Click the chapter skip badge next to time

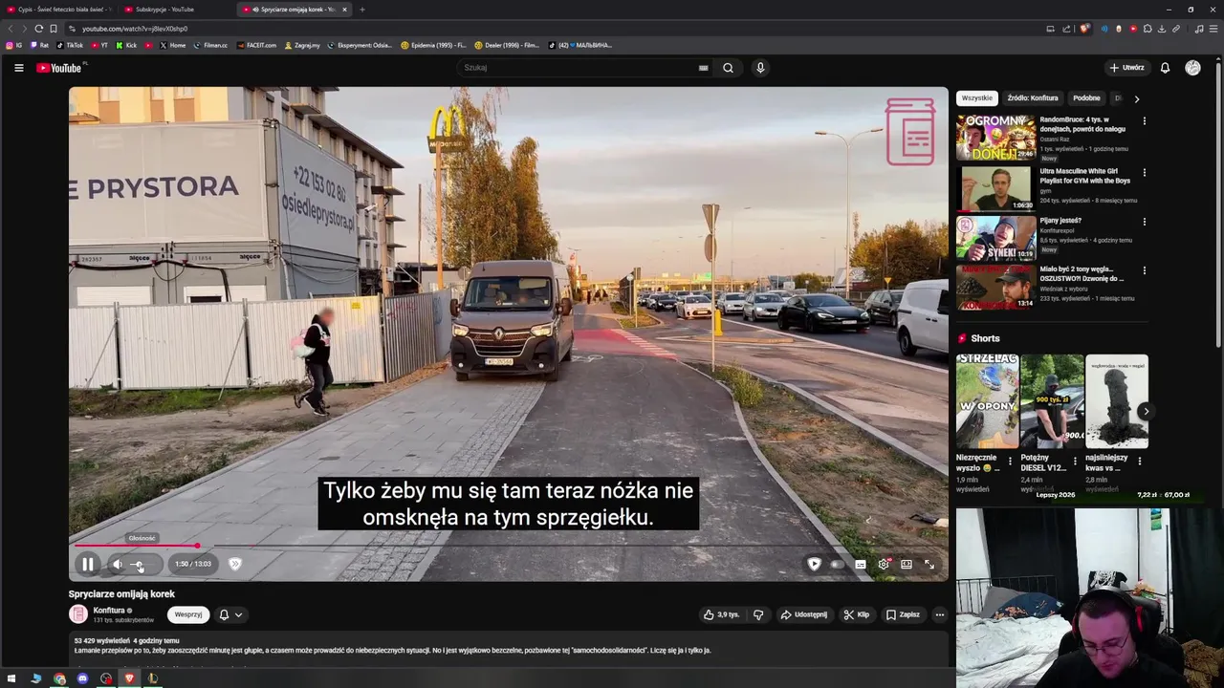point(235,564)
